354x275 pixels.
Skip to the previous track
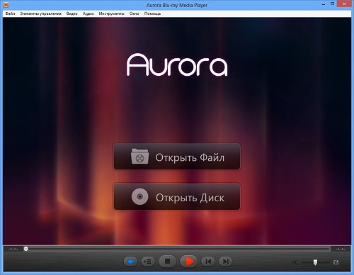tap(208, 262)
